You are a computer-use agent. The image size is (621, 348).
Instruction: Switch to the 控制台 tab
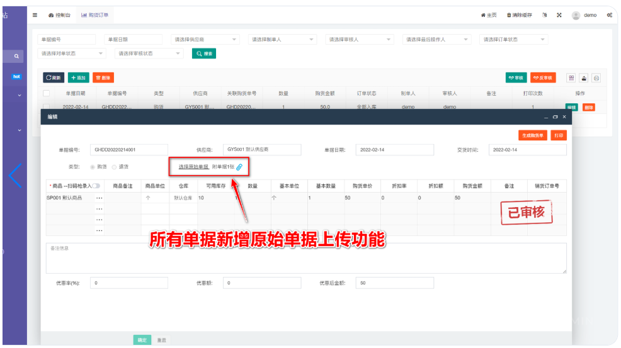tap(60, 15)
